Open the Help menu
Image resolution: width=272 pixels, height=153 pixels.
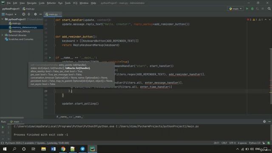93,3
